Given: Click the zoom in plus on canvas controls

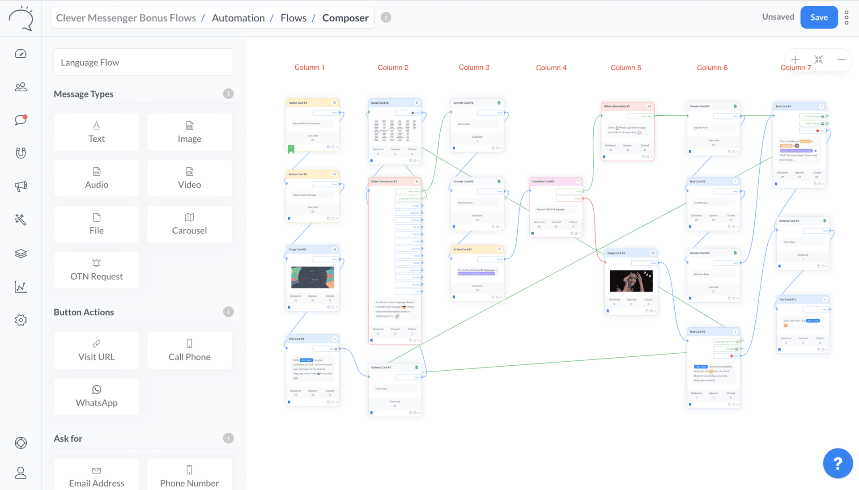Looking at the screenshot, I should (x=795, y=59).
